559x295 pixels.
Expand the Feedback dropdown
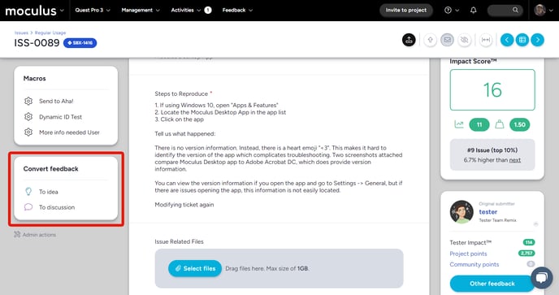coord(237,10)
